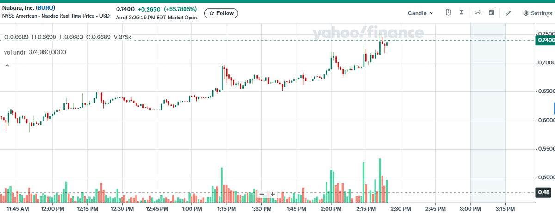Screen dimensions: 555x213
Task: Open chart Settings
Action: [537, 13]
